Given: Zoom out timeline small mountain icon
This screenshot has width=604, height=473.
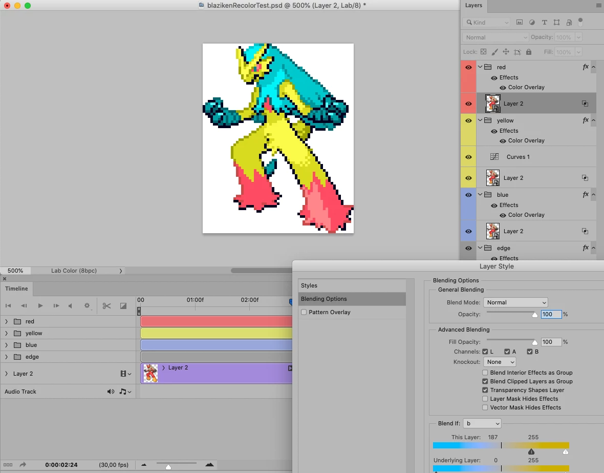Looking at the screenshot, I should [x=144, y=464].
